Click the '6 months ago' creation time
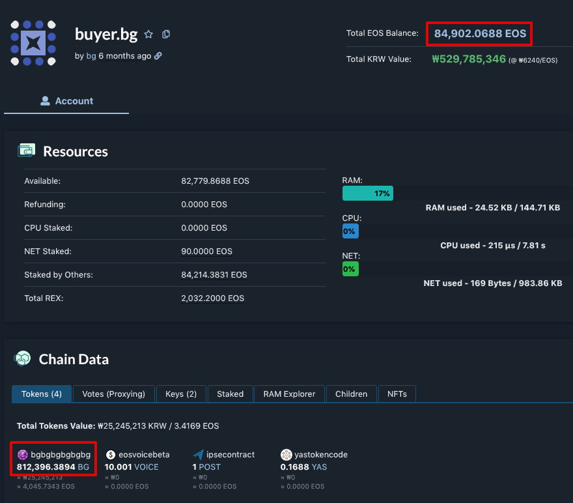The height and width of the screenshot is (503, 573). click(124, 56)
